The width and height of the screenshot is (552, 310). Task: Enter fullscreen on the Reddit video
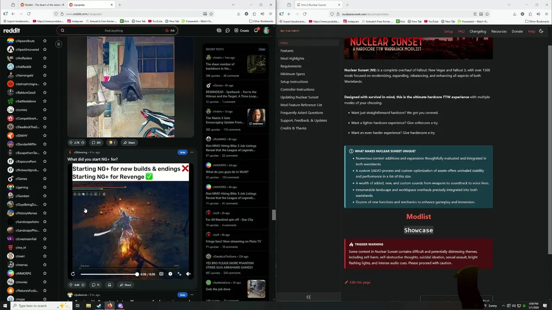pyautogui.click(x=179, y=274)
